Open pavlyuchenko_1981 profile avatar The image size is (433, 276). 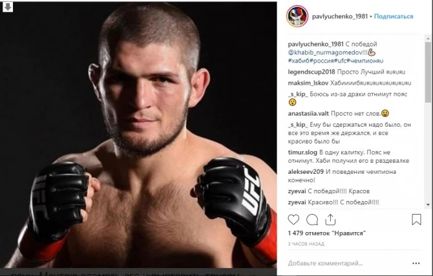coord(297,16)
